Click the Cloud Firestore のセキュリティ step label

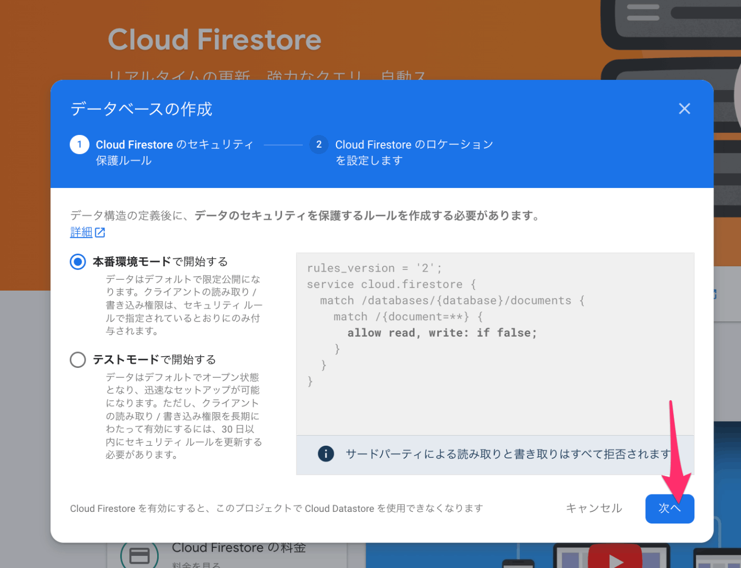pos(175,152)
